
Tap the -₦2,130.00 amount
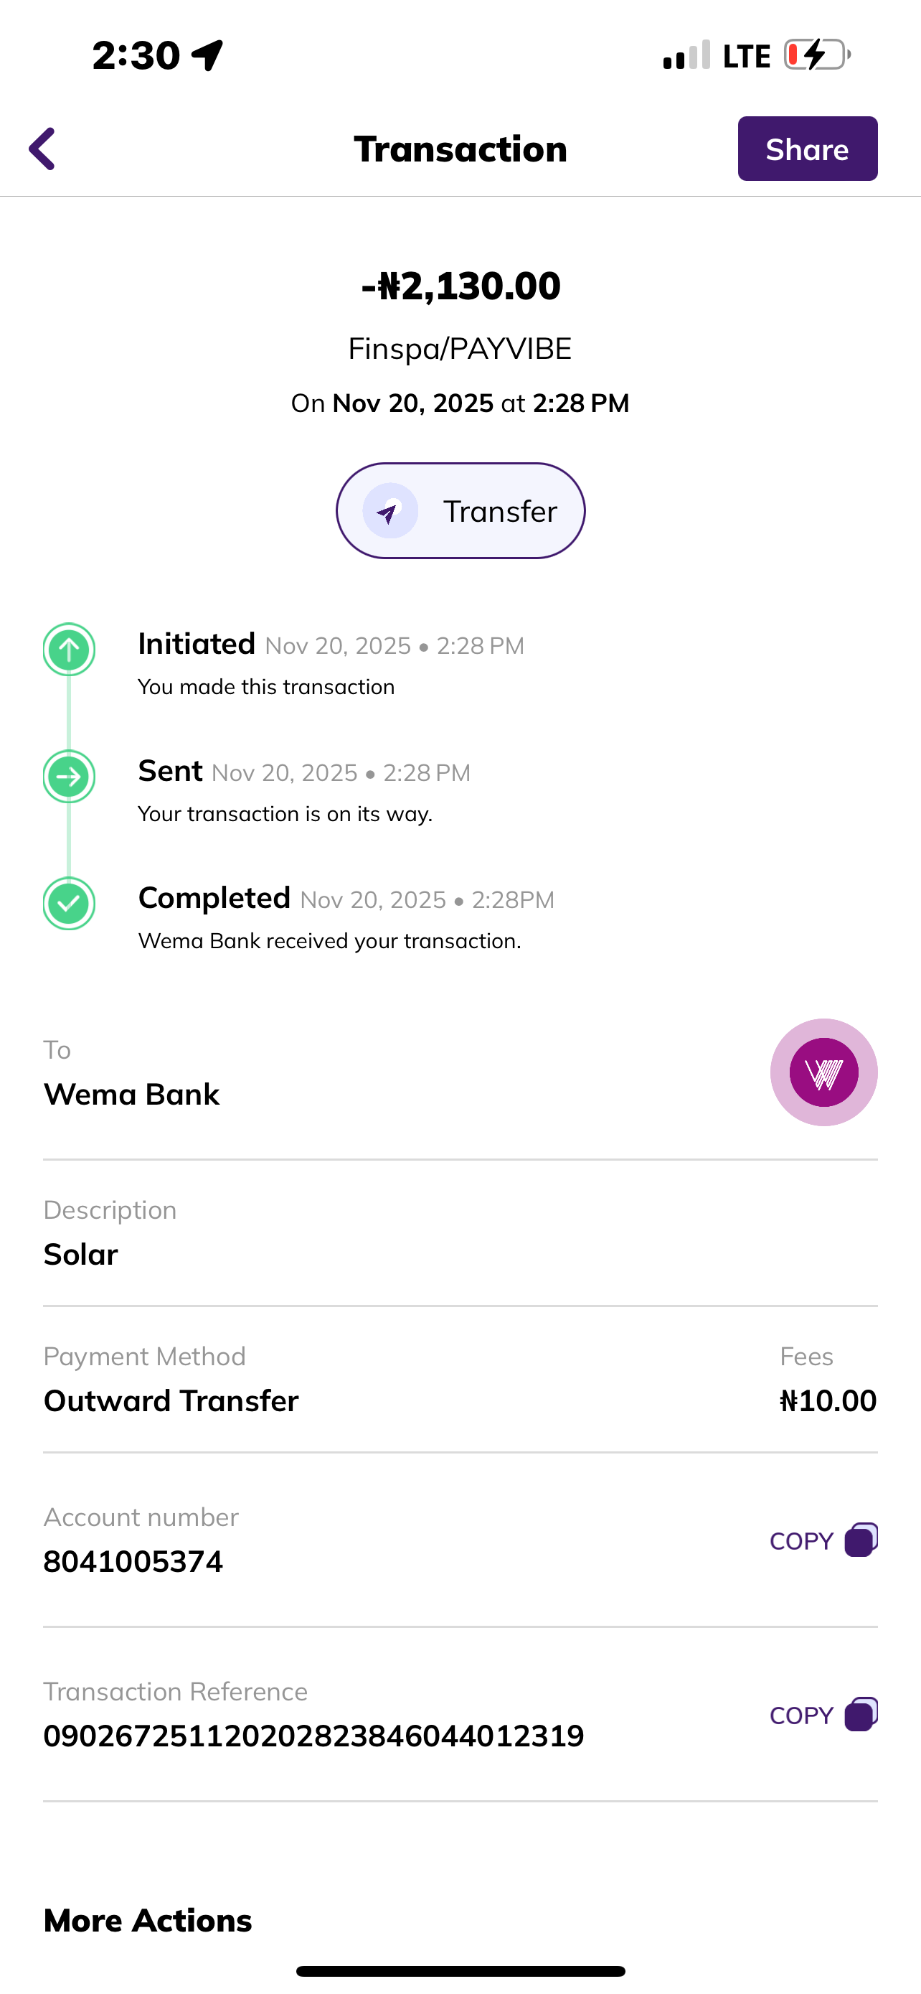[x=460, y=286]
